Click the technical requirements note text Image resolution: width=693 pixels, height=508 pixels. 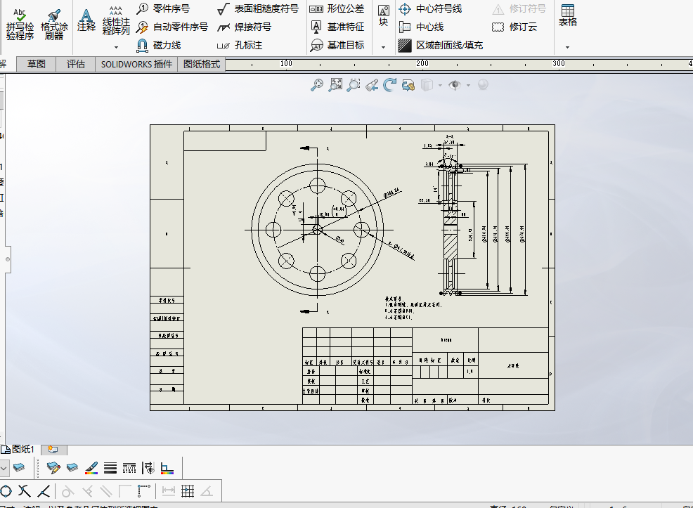pos(413,308)
